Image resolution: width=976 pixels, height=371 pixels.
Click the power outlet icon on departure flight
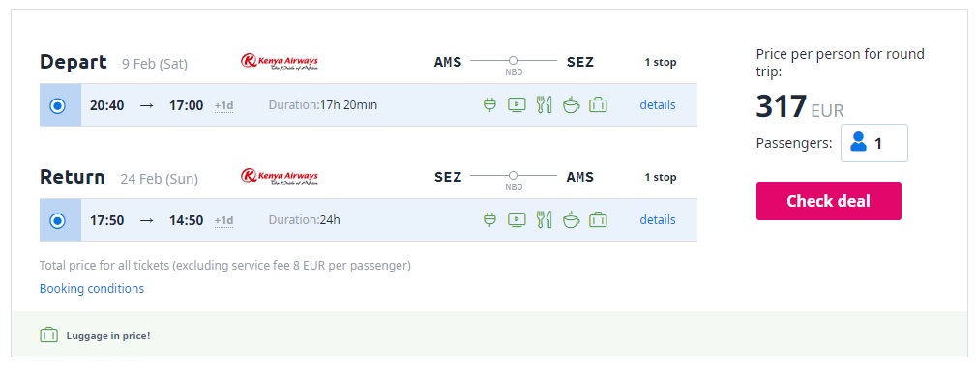point(489,105)
